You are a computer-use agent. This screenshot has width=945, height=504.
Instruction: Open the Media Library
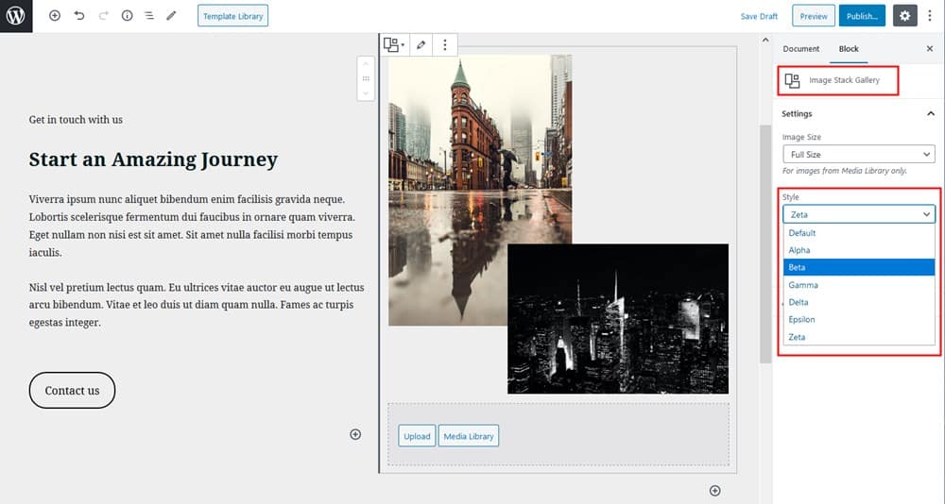click(469, 436)
